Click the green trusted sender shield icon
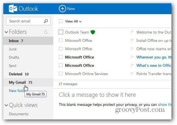The image size is (177, 125). click(x=93, y=32)
